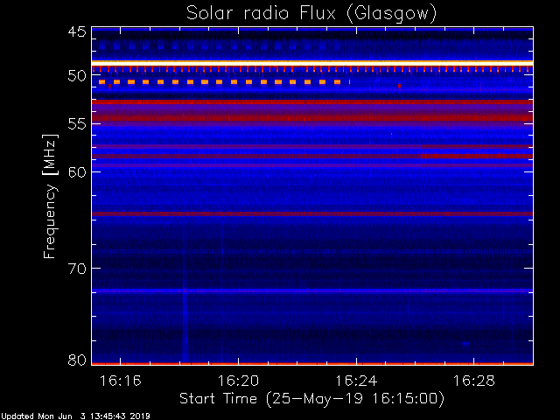Click the 'Frequency [MHz]' axis title
Viewport: 560px width, 420px height.
(49, 196)
